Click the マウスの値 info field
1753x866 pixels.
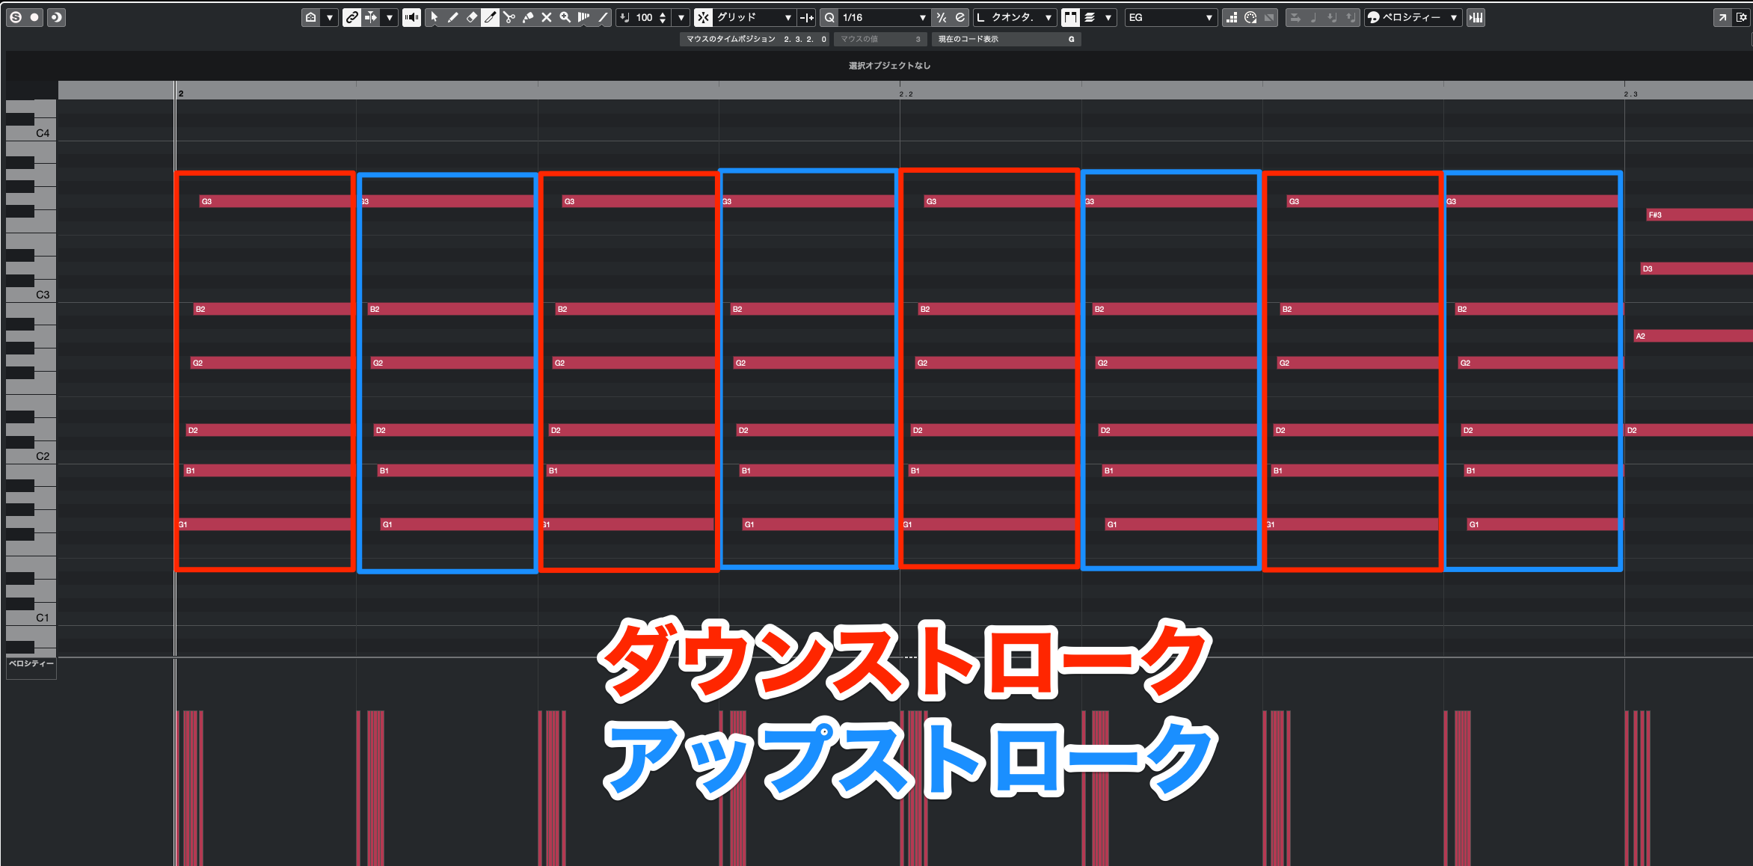click(880, 39)
